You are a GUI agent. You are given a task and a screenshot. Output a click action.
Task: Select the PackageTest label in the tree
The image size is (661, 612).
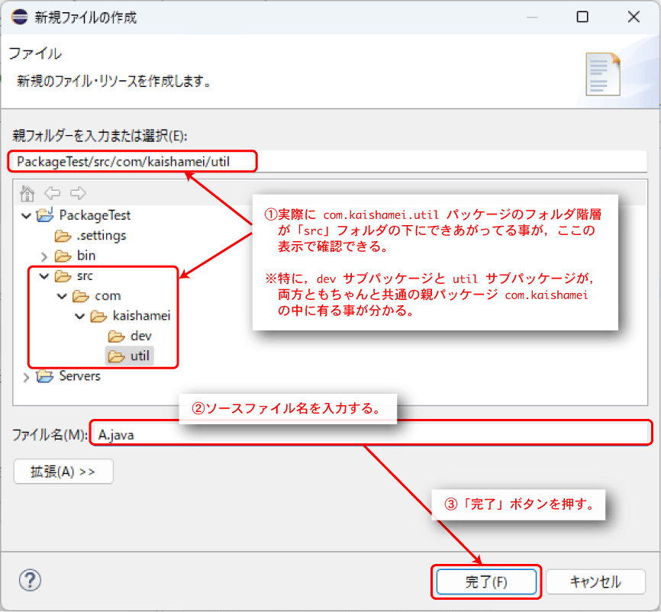(95, 215)
